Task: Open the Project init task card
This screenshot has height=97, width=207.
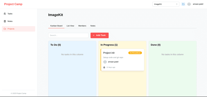Action: click(x=122, y=60)
